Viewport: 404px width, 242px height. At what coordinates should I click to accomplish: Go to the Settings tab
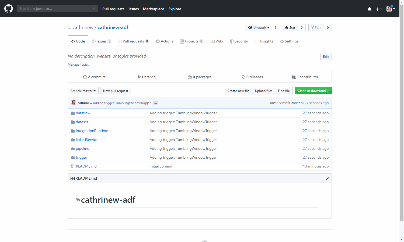[289, 41]
